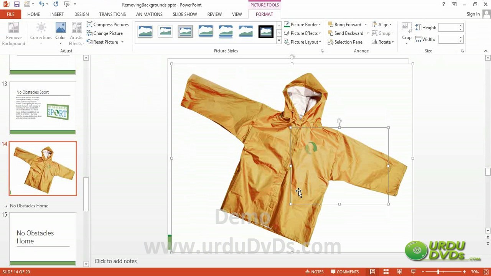Jump to the next slide via scrollbar arrows
The width and height of the screenshot is (491, 276).
pyautogui.click(x=488, y=244)
